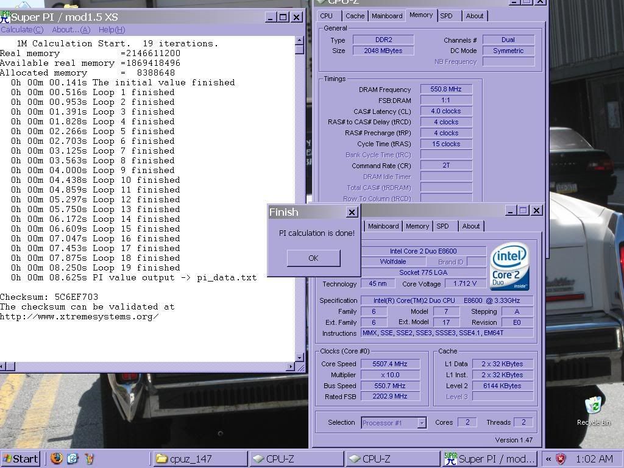The image size is (624, 468).
Task: Switch to the Cache tab in CPU-Z
Action: pyautogui.click(x=355, y=16)
